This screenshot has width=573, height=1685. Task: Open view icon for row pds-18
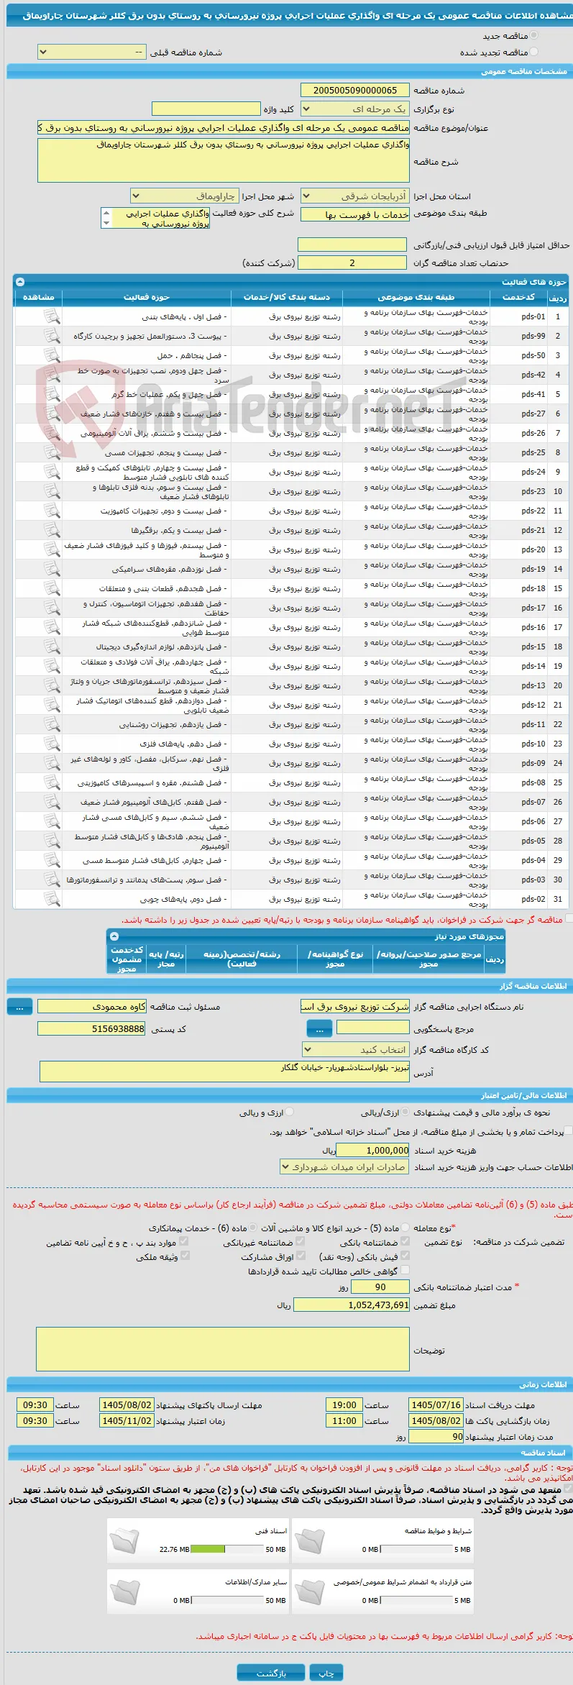coord(52,588)
